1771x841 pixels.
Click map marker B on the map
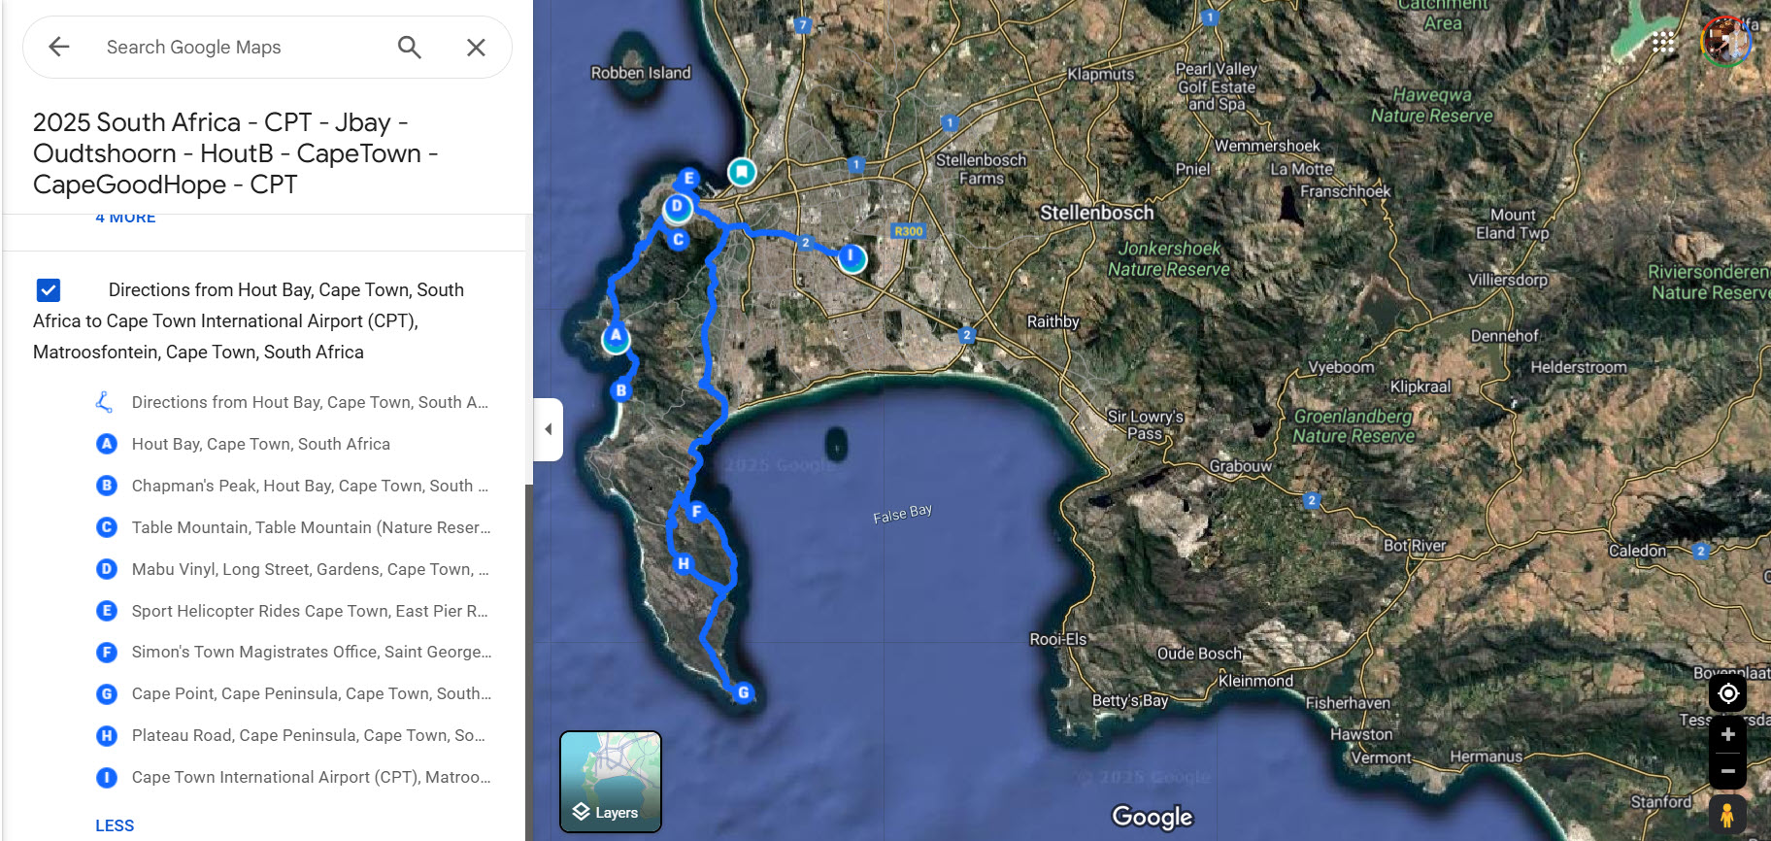621,390
